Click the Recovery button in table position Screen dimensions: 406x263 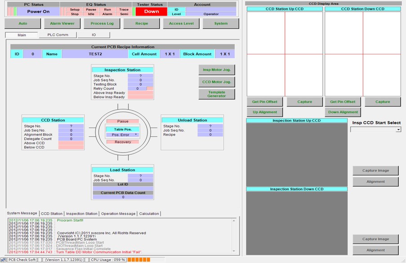[x=123, y=142]
